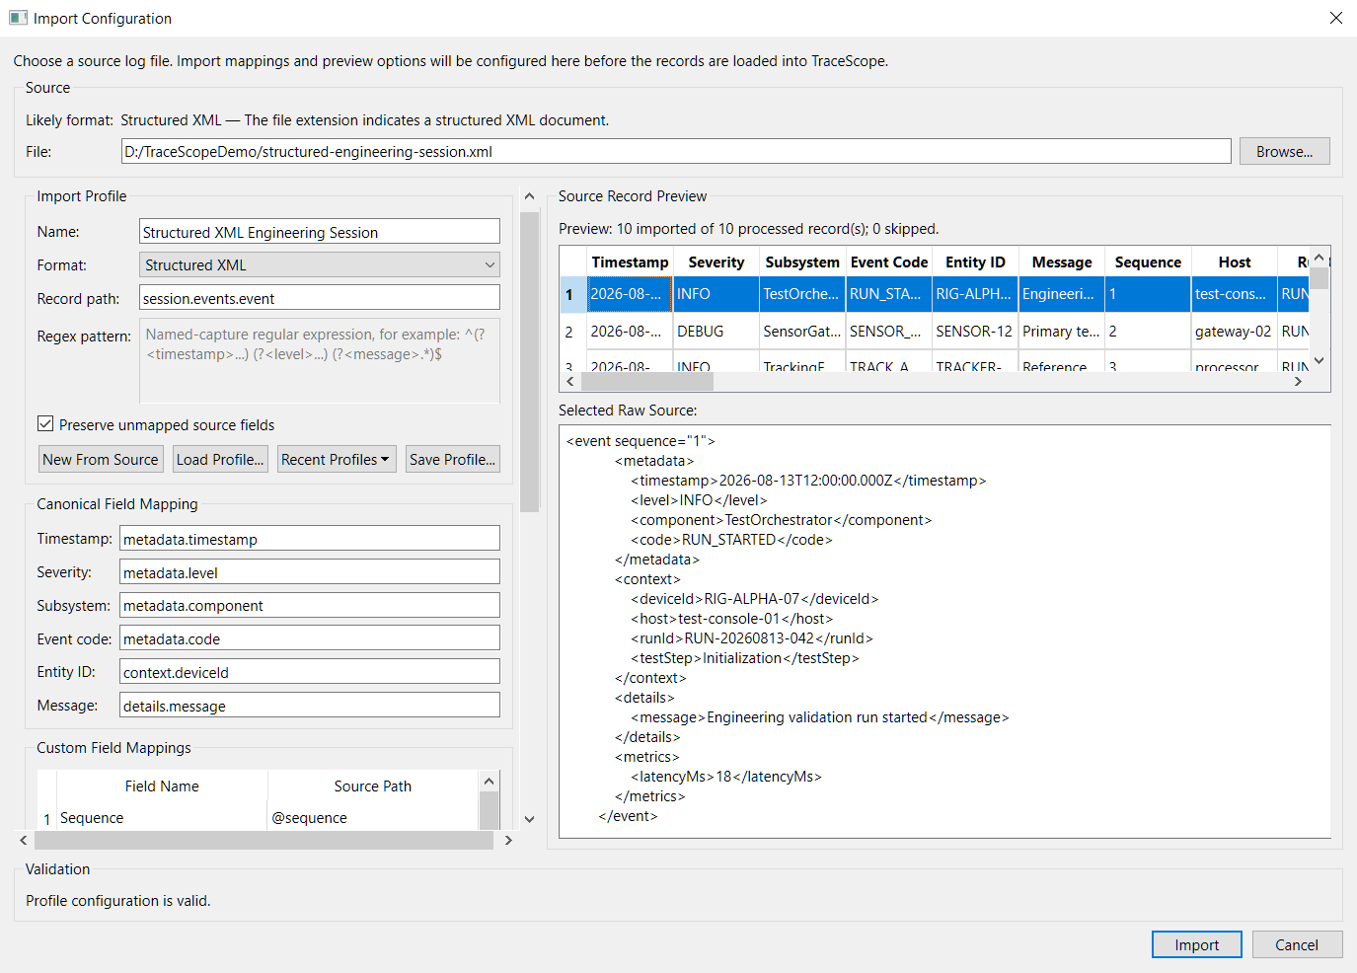
Task: Click the Entity ID mapping field
Action: tap(310, 672)
